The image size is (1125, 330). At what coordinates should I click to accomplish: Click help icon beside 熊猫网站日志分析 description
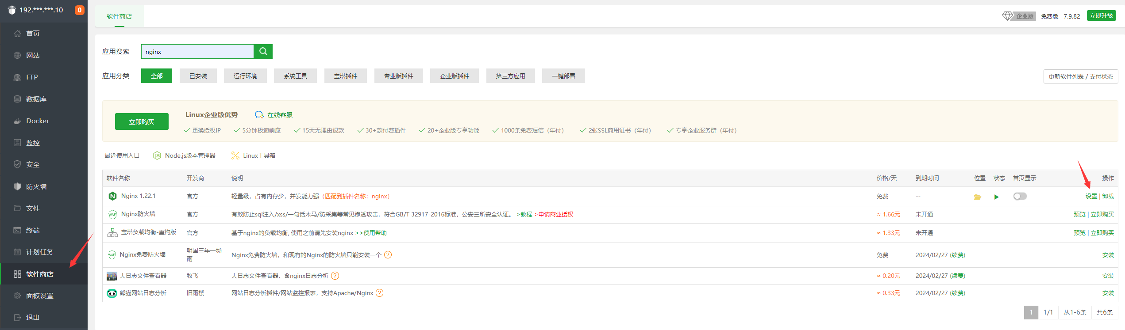click(379, 293)
